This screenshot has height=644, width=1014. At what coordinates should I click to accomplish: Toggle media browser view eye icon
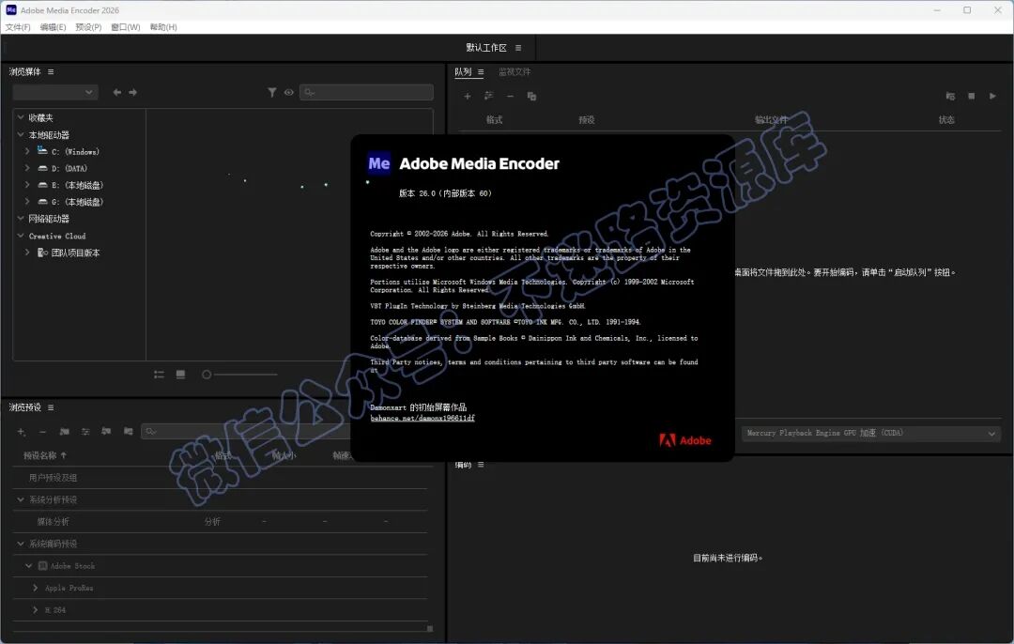(x=288, y=92)
